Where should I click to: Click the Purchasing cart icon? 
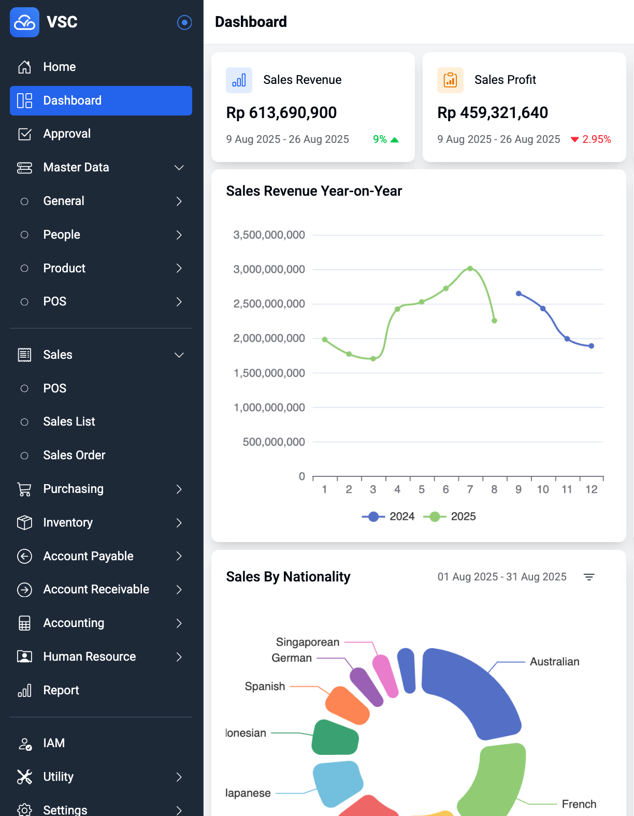point(24,489)
